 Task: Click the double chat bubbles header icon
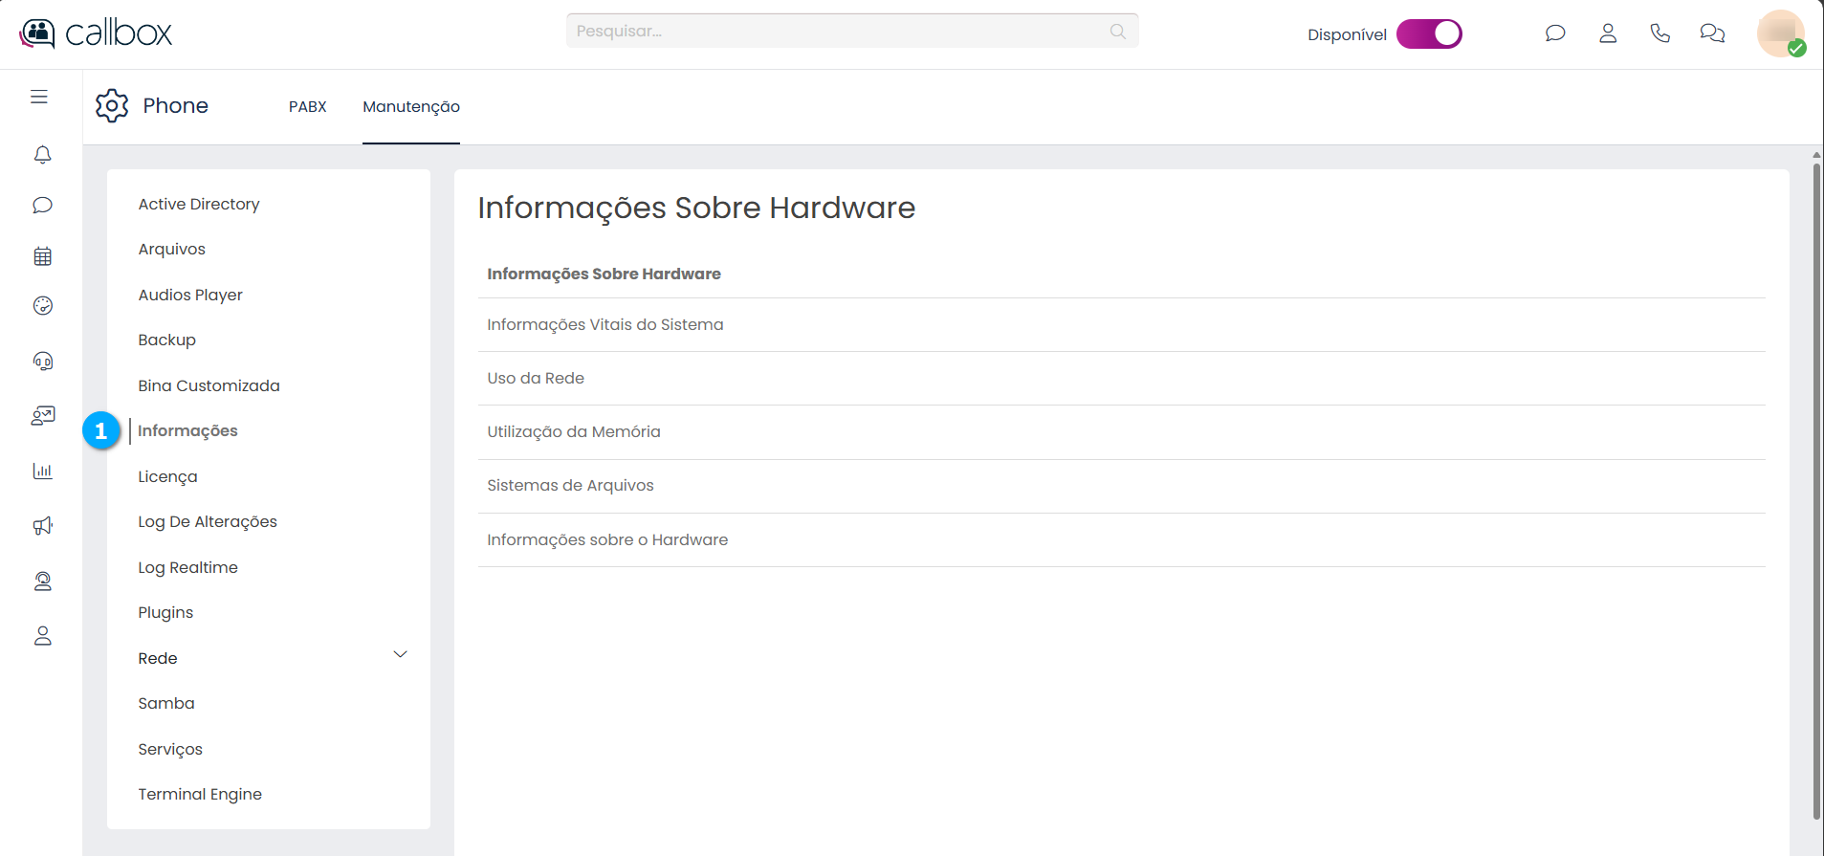(1712, 33)
